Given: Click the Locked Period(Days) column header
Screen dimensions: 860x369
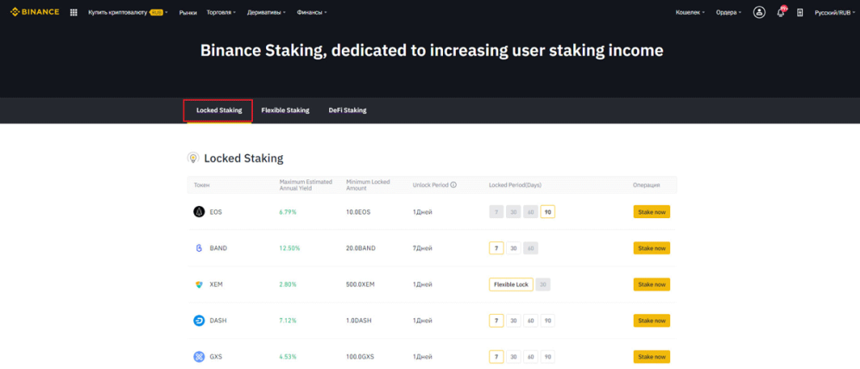Looking at the screenshot, I should point(515,185).
